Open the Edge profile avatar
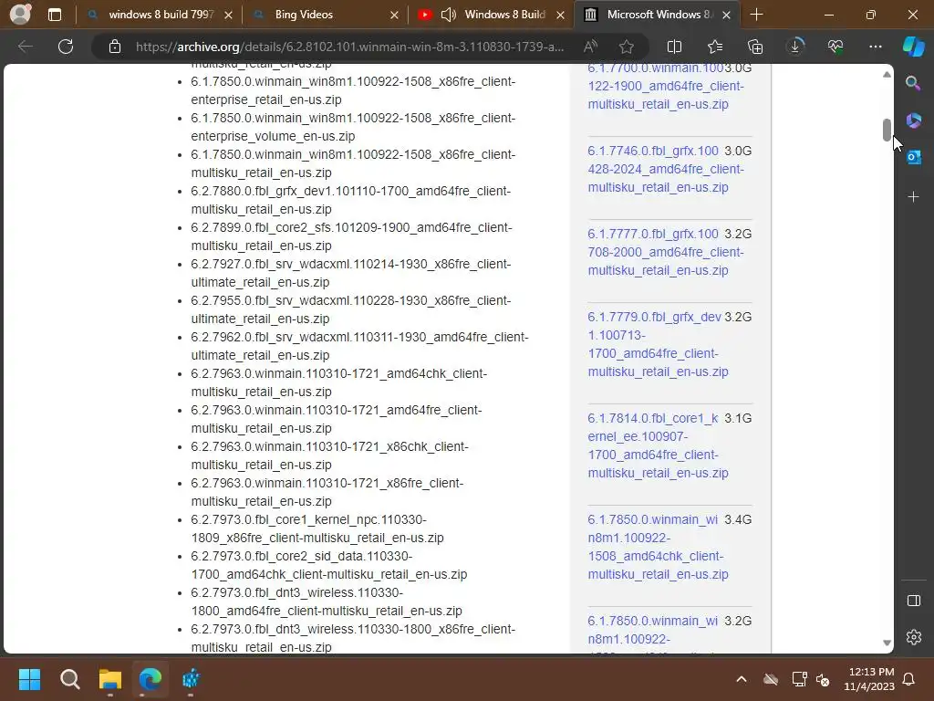The width and height of the screenshot is (934, 701). (20, 14)
